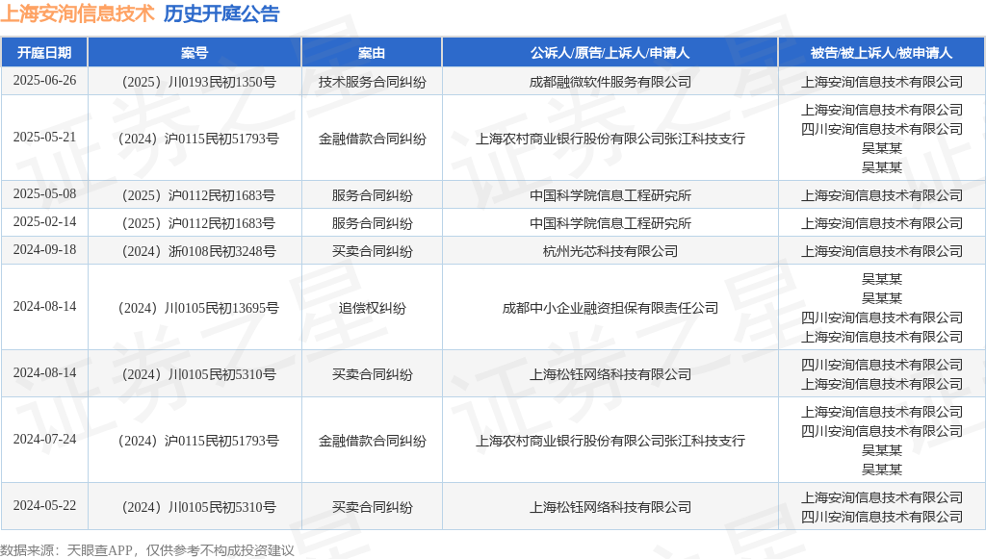Image resolution: width=986 pixels, height=559 pixels.
Task: Select the date cell 2025-02-14
Action: click(x=44, y=221)
